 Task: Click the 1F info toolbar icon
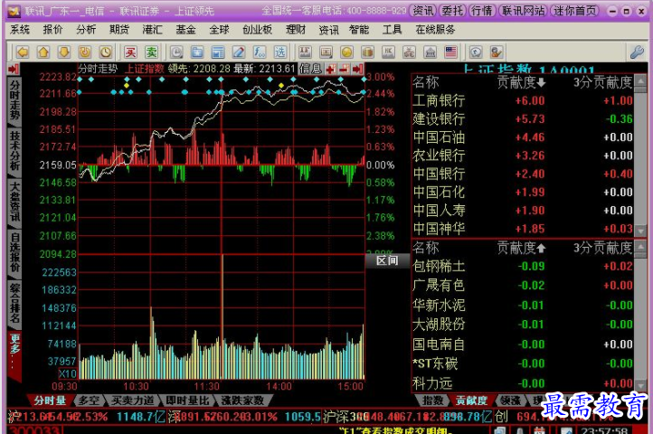pos(306,52)
